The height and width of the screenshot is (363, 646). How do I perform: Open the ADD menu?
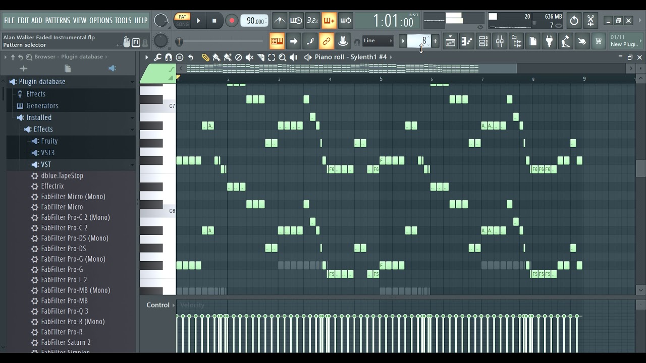[37, 21]
